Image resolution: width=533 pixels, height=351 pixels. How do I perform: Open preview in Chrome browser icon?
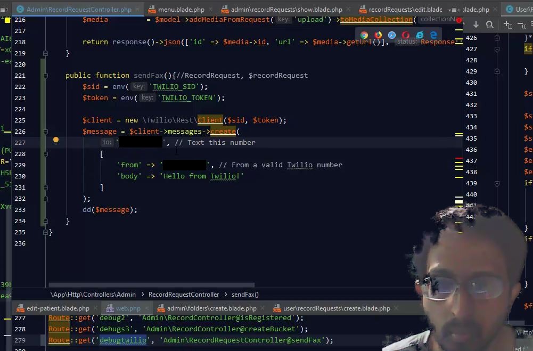coord(364,35)
